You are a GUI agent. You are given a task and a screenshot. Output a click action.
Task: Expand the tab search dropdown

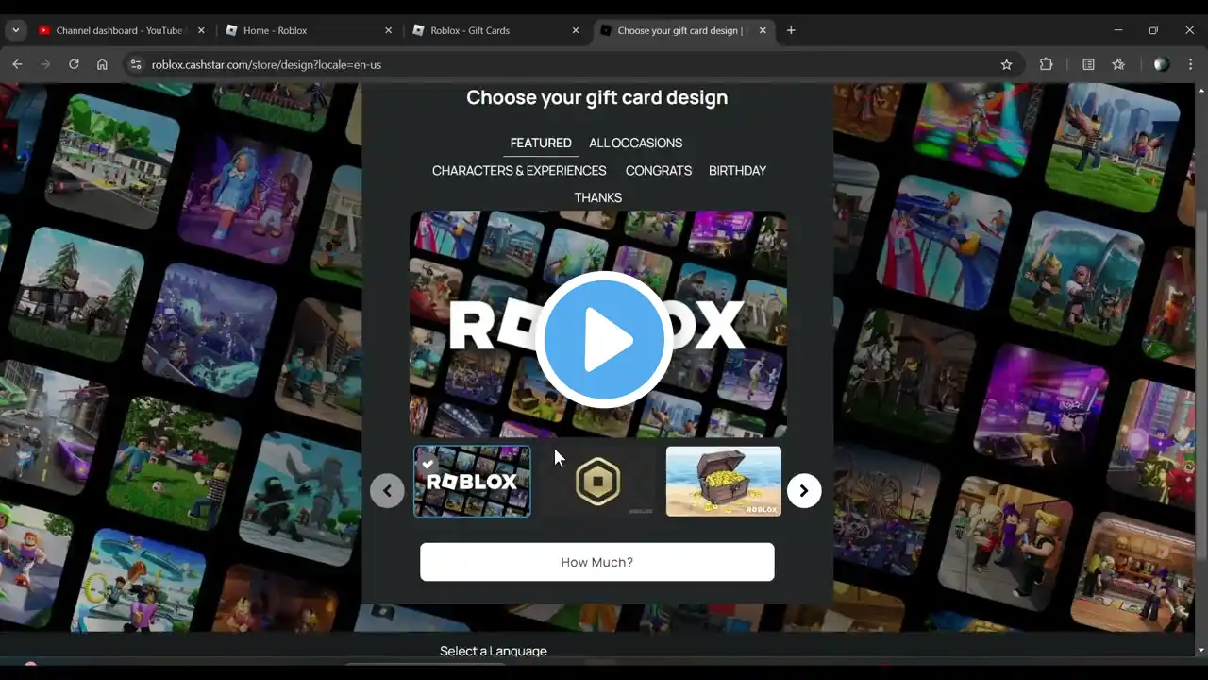pyautogui.click(x=16, y=30)
